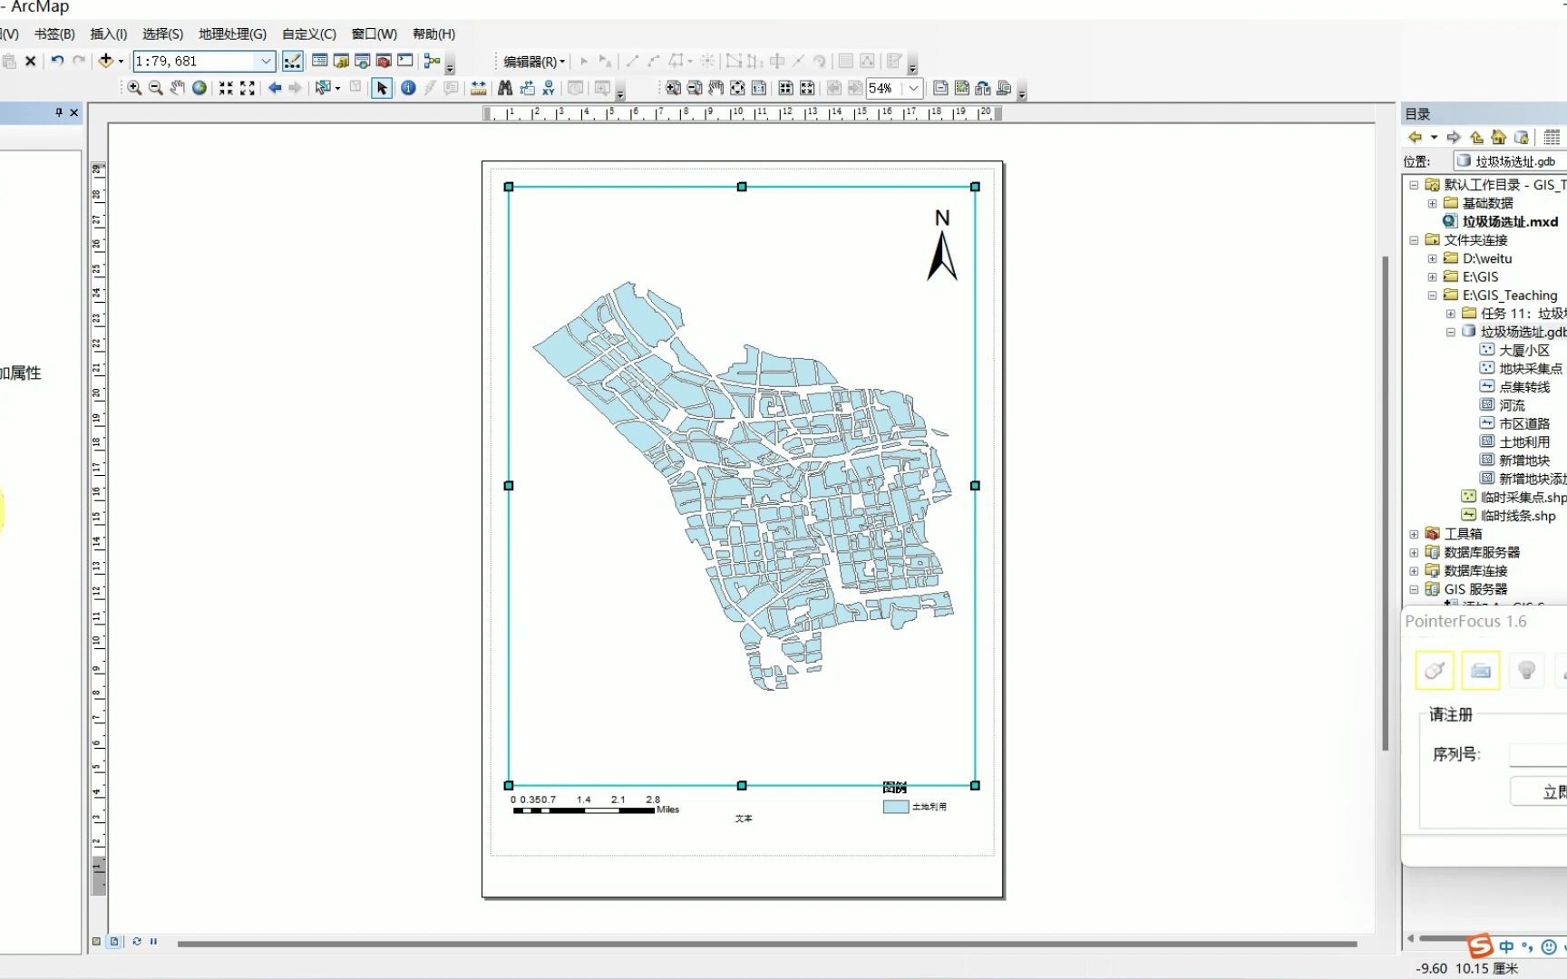
Task: Open the attribute table icon on Editor toolbar
Action: tap(845, 62)
